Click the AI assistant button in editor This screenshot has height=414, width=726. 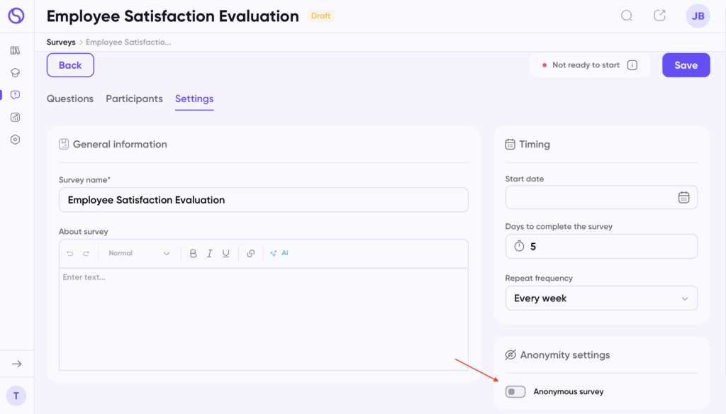pos(279,253)
